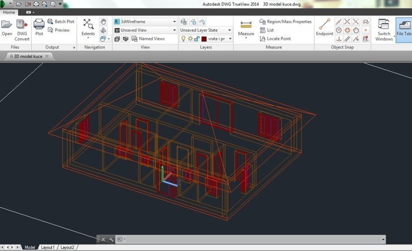Open the ribbon minimize options arrow

tap(33, 12)
